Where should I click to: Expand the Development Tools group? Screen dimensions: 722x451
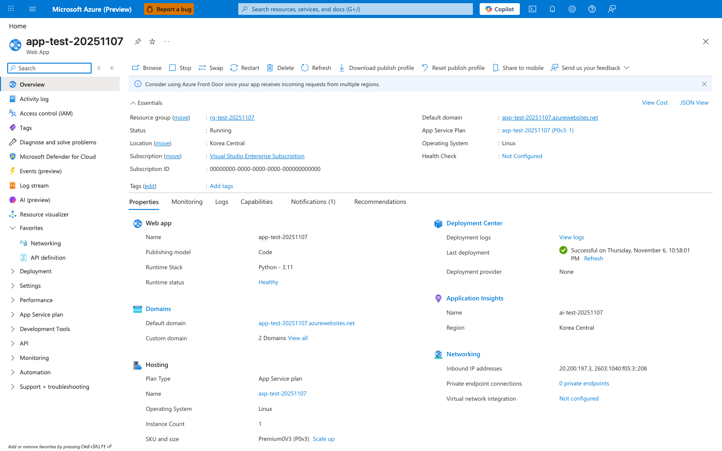[x=13, y=329]
